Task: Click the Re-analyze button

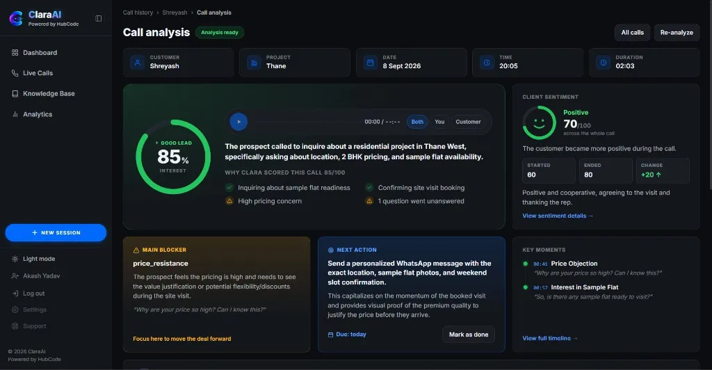Action: click(x=677, y=33)
